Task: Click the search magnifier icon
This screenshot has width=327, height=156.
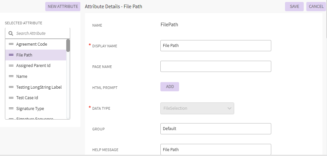Action: click(x=11, y=33)
